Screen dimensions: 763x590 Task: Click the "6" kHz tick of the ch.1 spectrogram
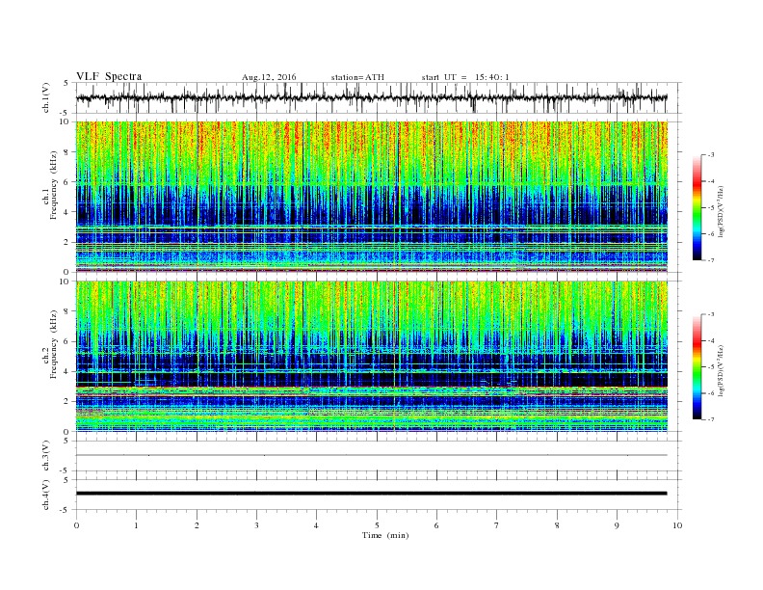coord(66,182)
